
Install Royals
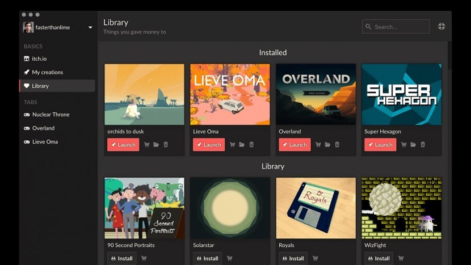[293, 258]
